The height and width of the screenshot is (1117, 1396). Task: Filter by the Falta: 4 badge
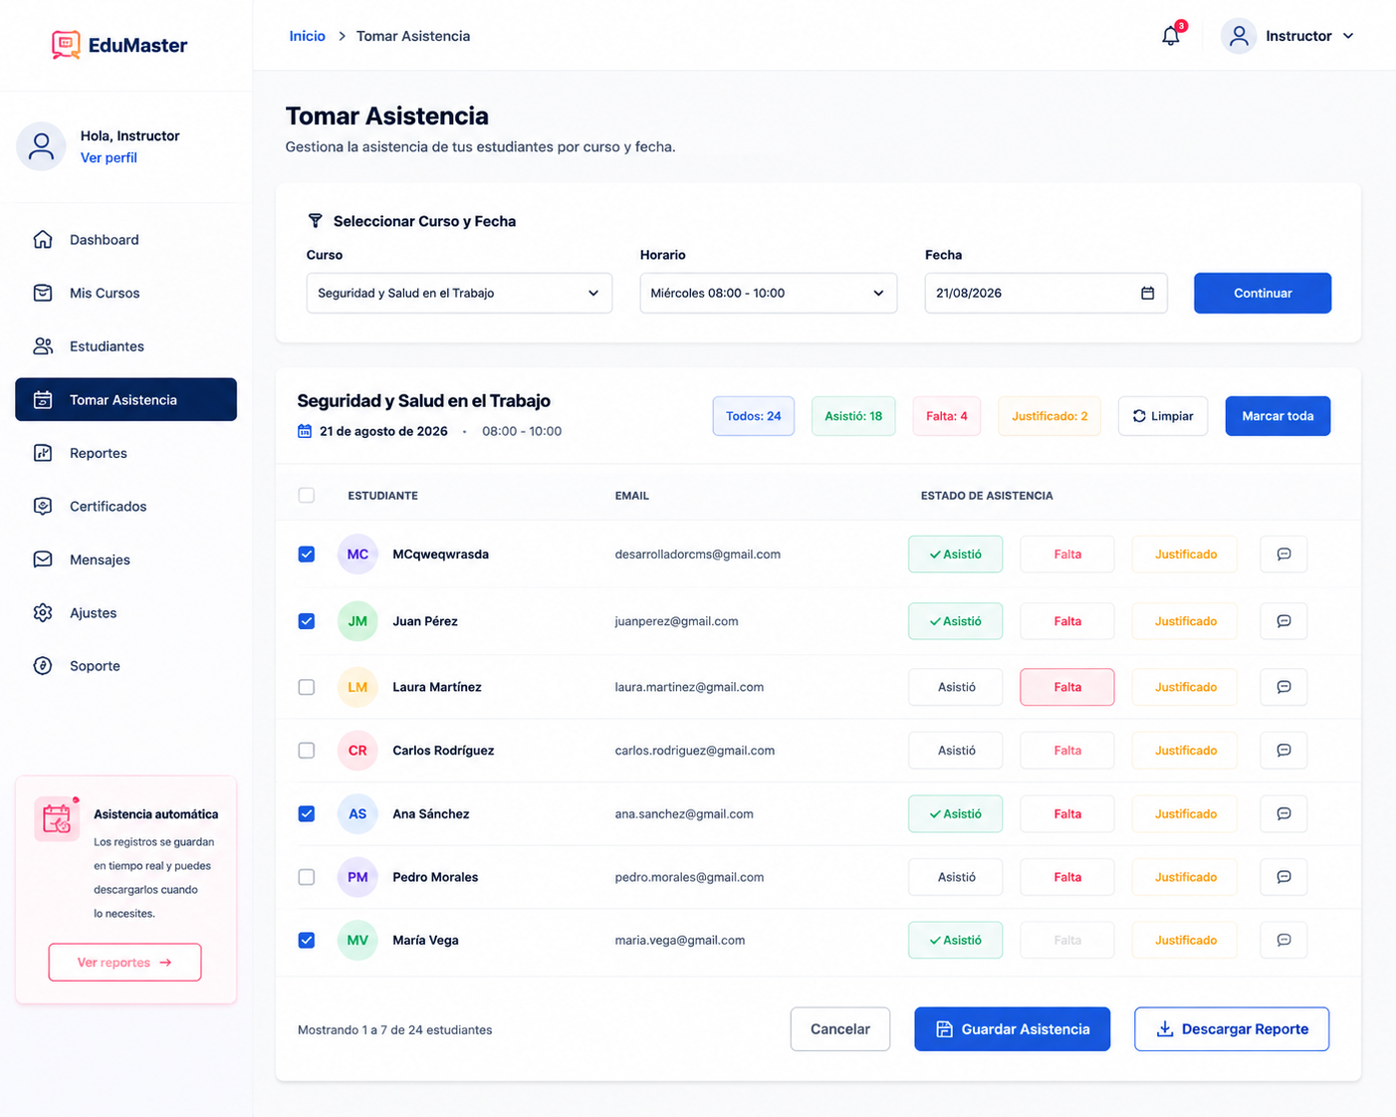click(x=946, y=416)
